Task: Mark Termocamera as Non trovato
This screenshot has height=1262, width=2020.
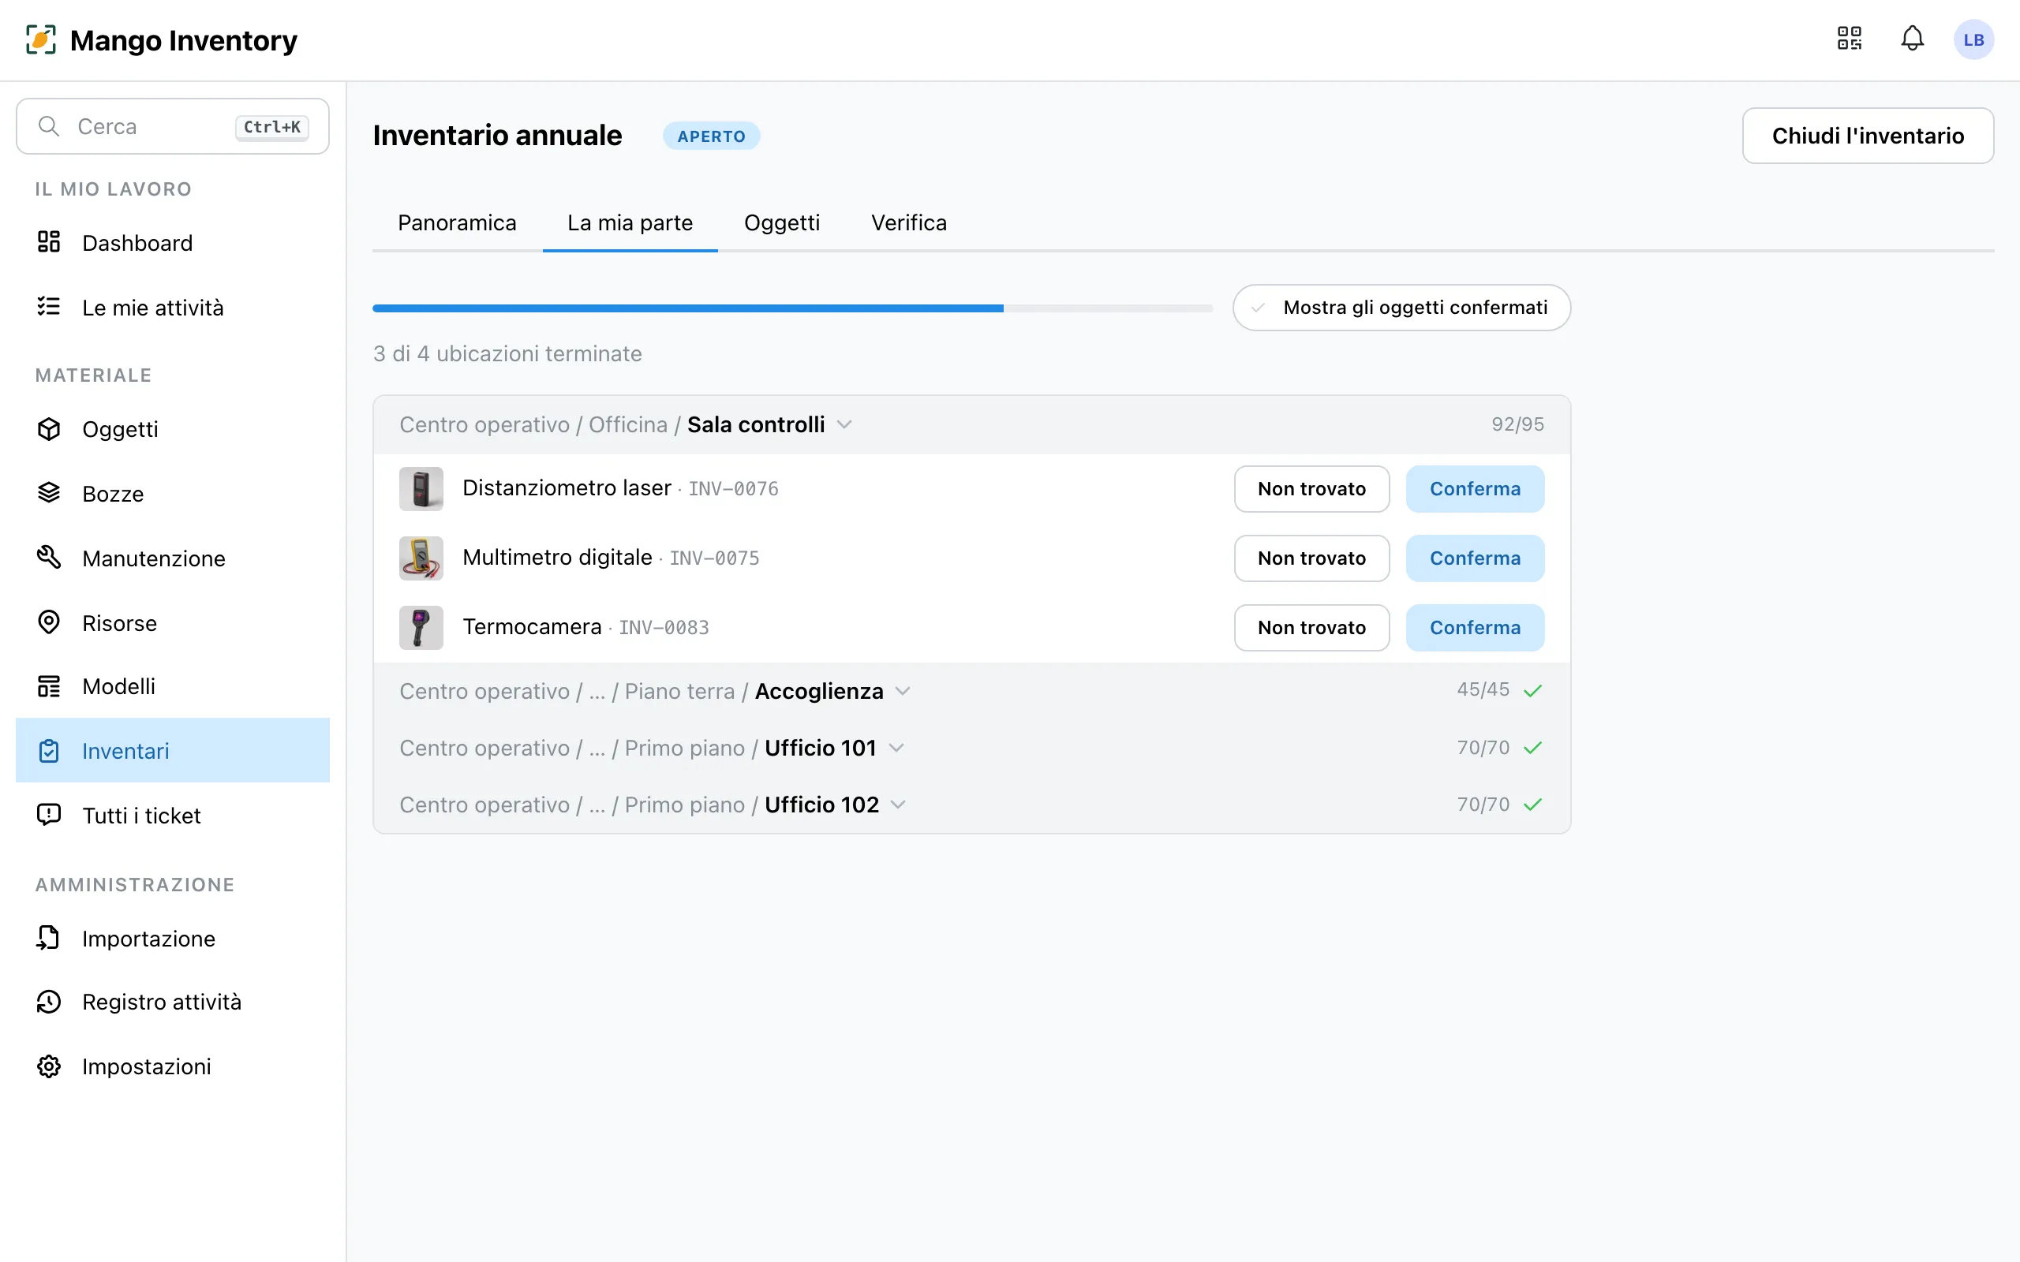Action: coord(1311,627)
